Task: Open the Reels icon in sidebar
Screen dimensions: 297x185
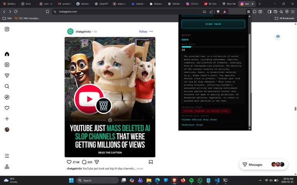Action: click(7, 65)
